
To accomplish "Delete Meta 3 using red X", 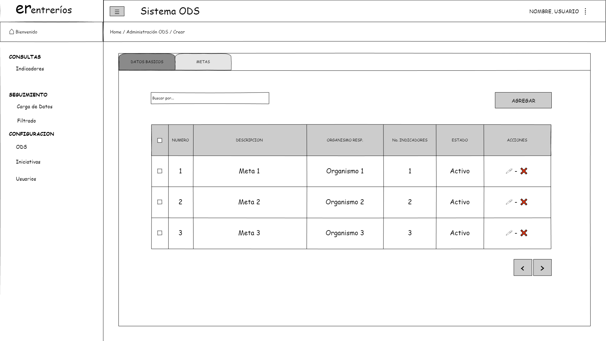I will tap(524, 233).
